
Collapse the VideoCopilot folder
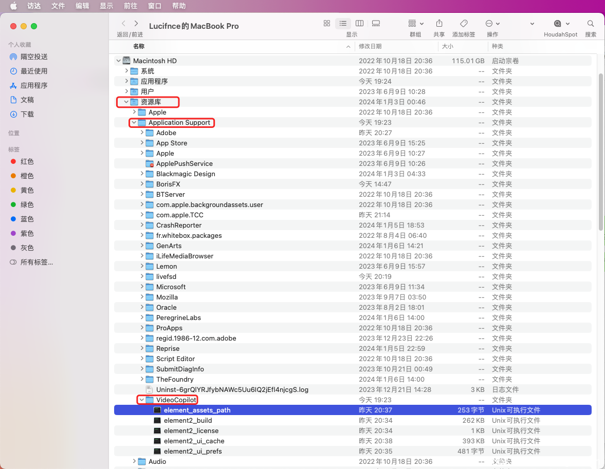coord(141,400)
